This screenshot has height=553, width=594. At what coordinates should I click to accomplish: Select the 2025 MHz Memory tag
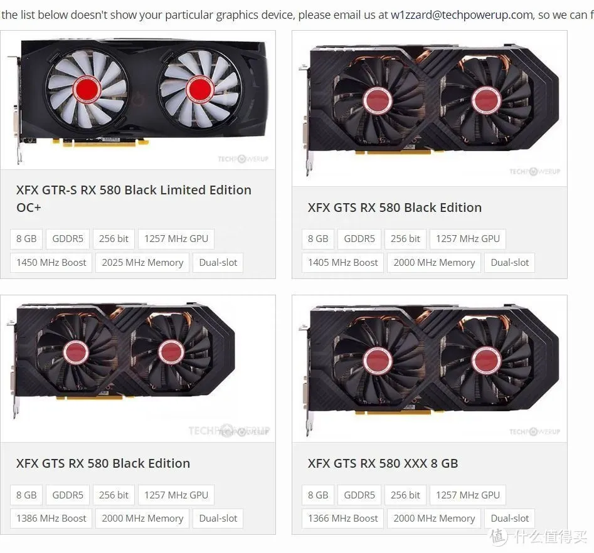pyautogui.click(x=142, y=263)
